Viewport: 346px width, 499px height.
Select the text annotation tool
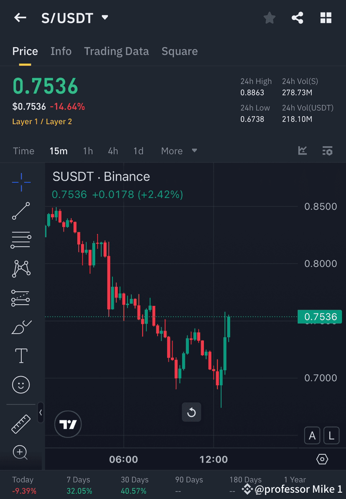pyautogui.click(x=21, y=355)
